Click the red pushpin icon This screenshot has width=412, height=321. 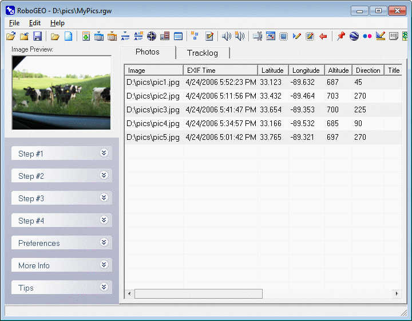point(341,36)
